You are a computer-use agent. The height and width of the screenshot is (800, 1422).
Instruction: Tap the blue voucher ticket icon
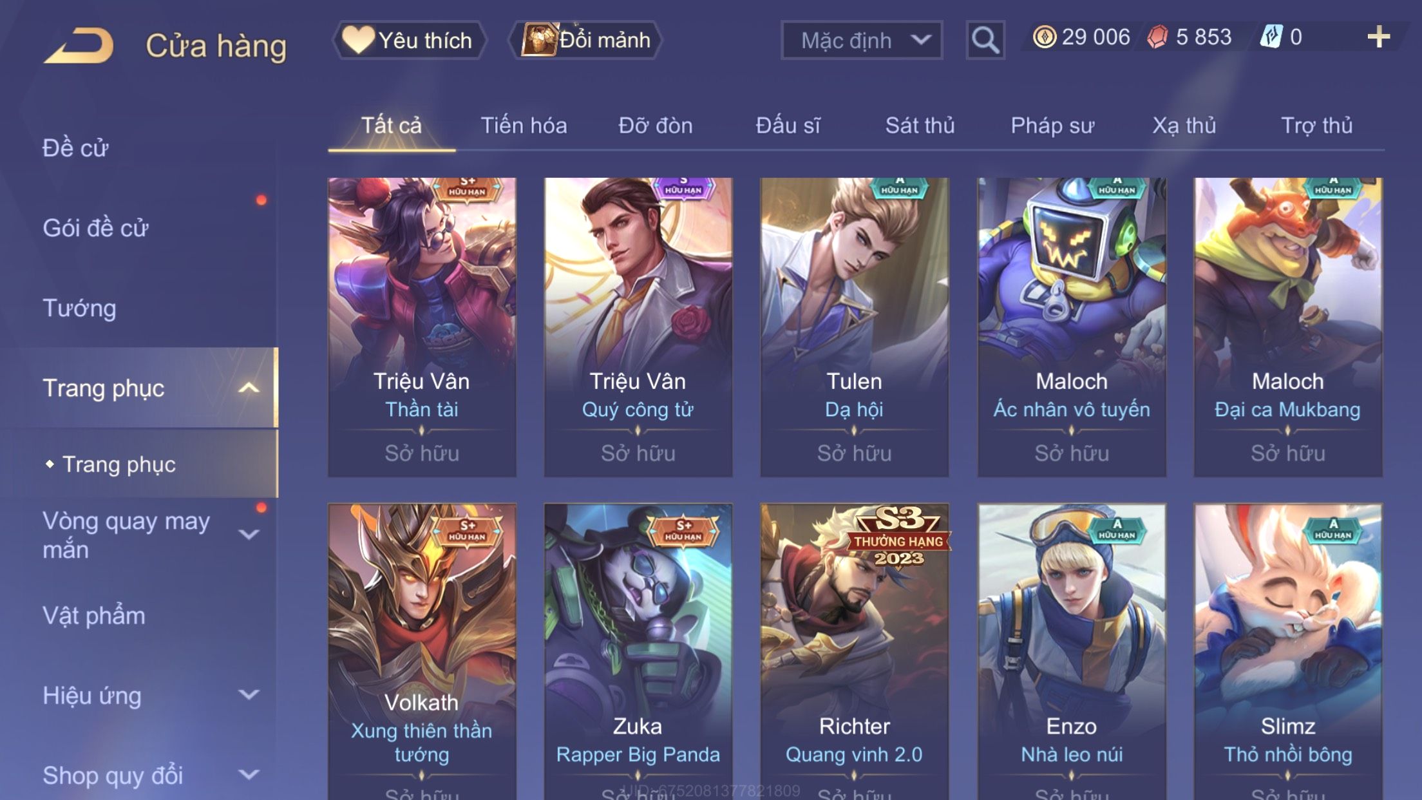coord(1271,37)
